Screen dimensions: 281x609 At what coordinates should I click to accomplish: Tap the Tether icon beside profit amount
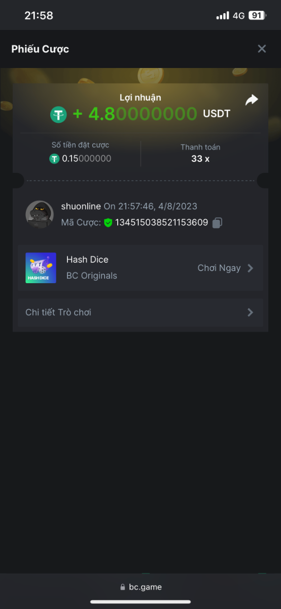tap(58, 114)
